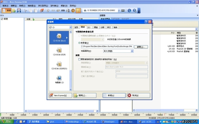Image resolution: width=199 pixels, height=124 pixels.
Task: Select CD-ROM (UDF) compilation type
Action: 59,52
